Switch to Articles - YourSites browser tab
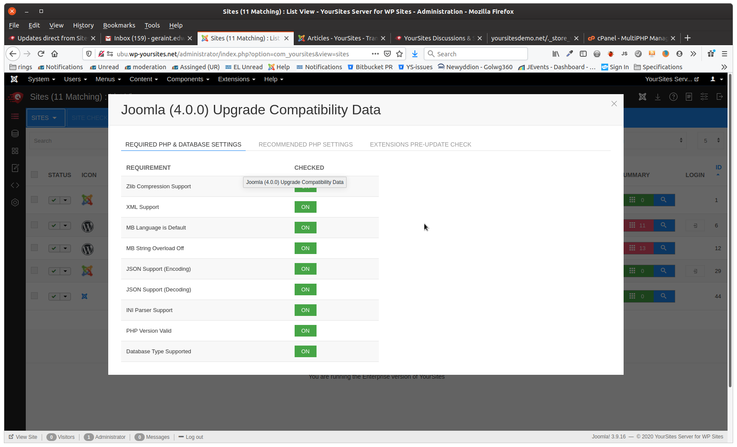The height and width of the screenshot is (447, 737). coord(342,38)
